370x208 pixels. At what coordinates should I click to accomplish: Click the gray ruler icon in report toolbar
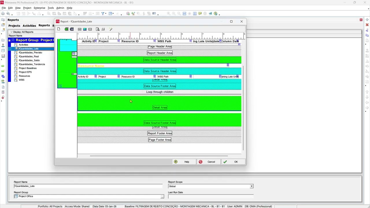(x=103, y=29)
